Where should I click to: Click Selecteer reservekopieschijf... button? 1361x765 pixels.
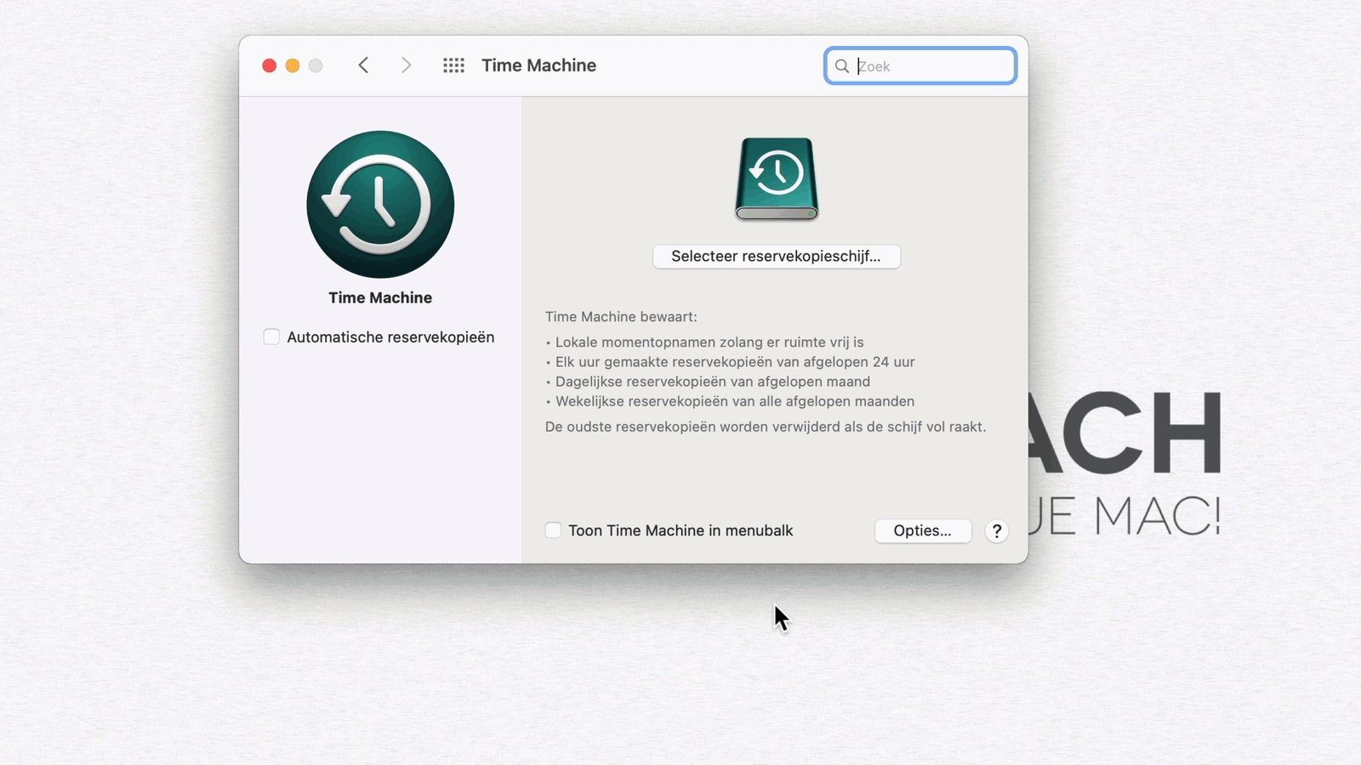(776, 257)
